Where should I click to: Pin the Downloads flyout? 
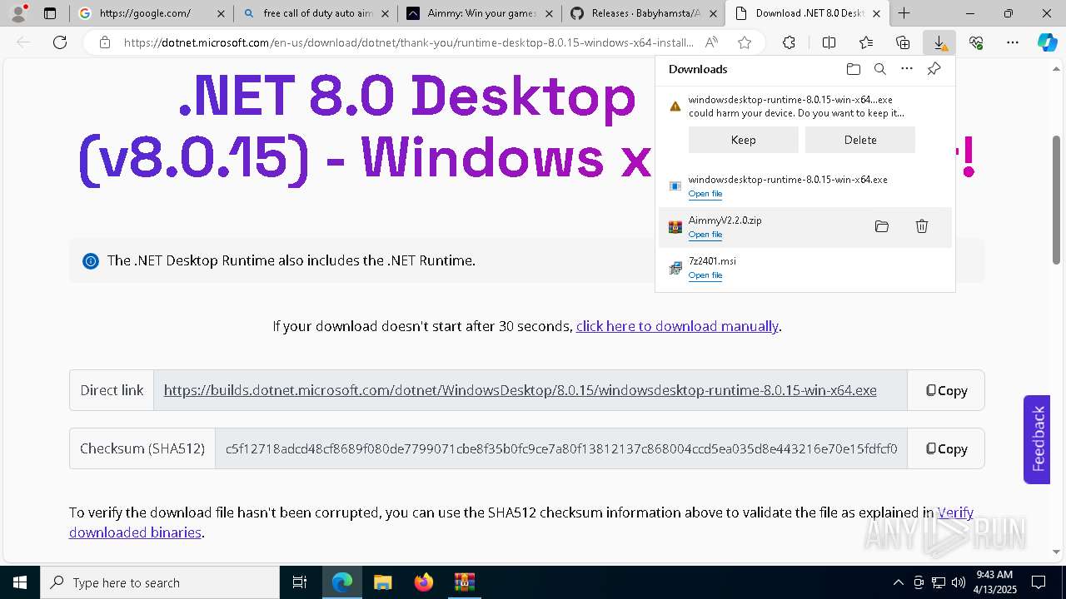click(934, 69)
